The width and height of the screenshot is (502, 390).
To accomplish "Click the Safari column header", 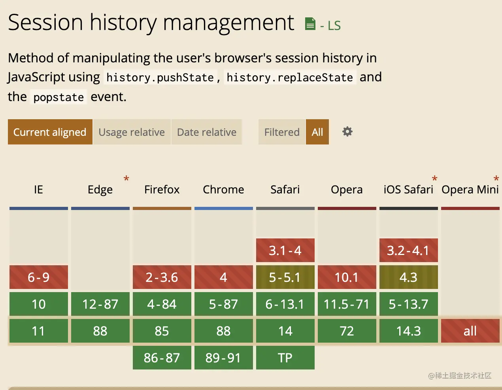I will [x=285, y=189].
